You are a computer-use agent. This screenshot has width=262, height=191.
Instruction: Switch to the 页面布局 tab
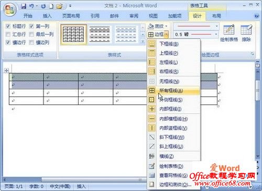pos(71,16)
